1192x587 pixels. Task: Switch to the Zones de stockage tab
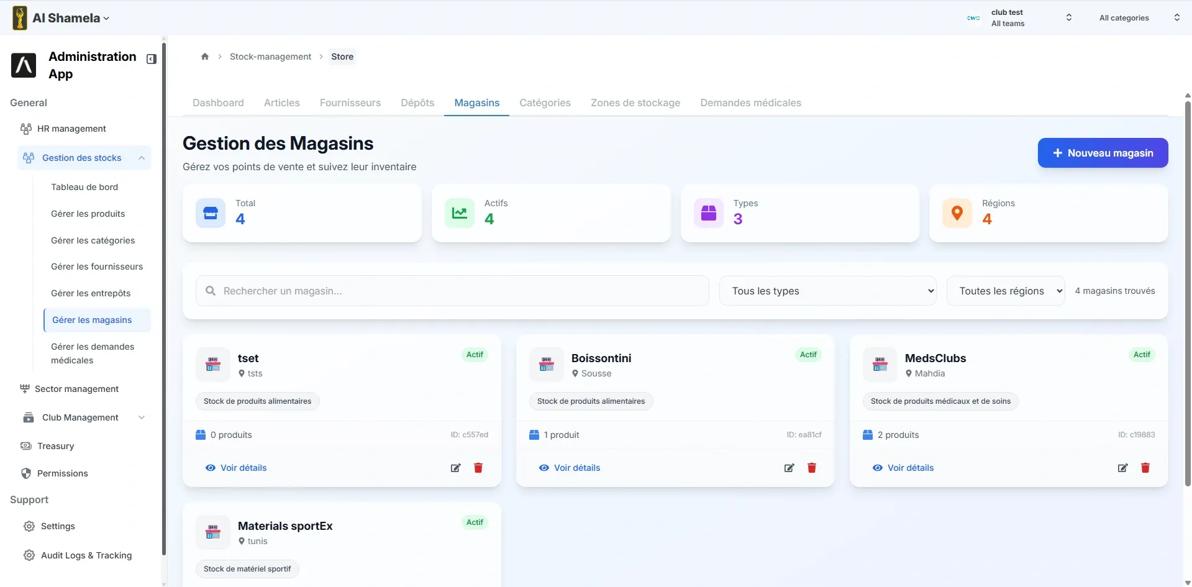click(x=635, y=102)
